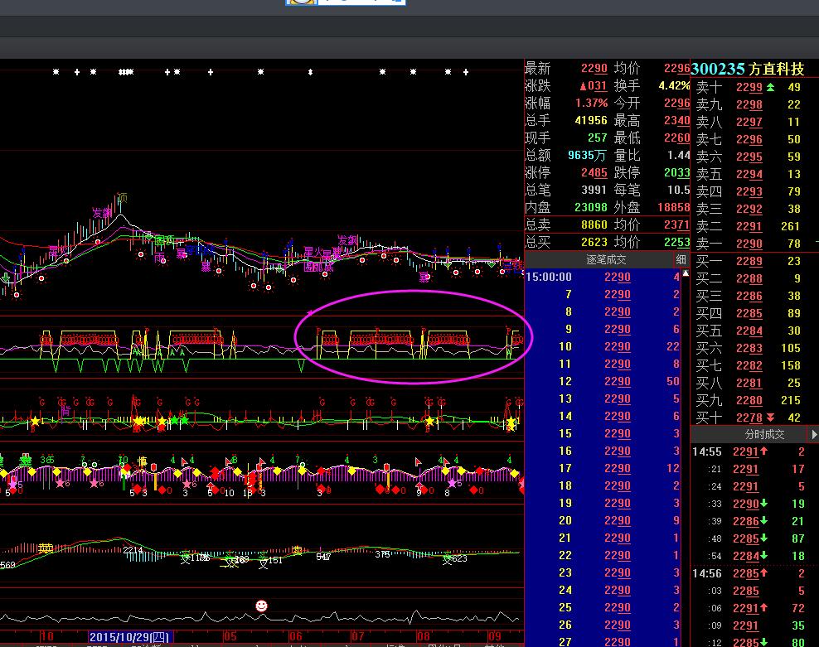Select the 15:00:00 tick trade row
Image resolution: width=819 pixels, height=647 pixels.
[603, 277]
